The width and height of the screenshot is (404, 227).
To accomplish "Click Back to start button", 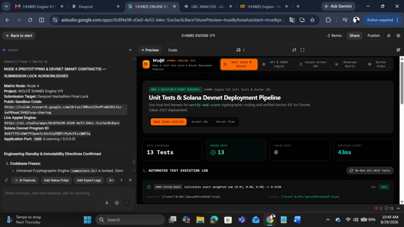I will click(19, 36).
